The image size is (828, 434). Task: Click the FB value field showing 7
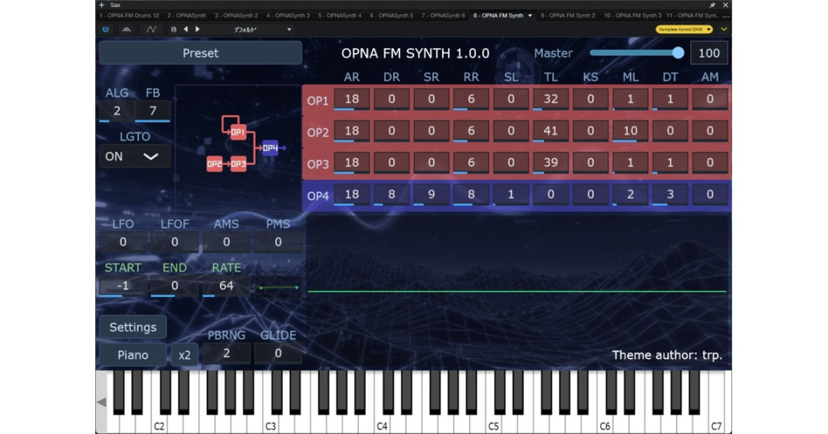pos(153,111)
